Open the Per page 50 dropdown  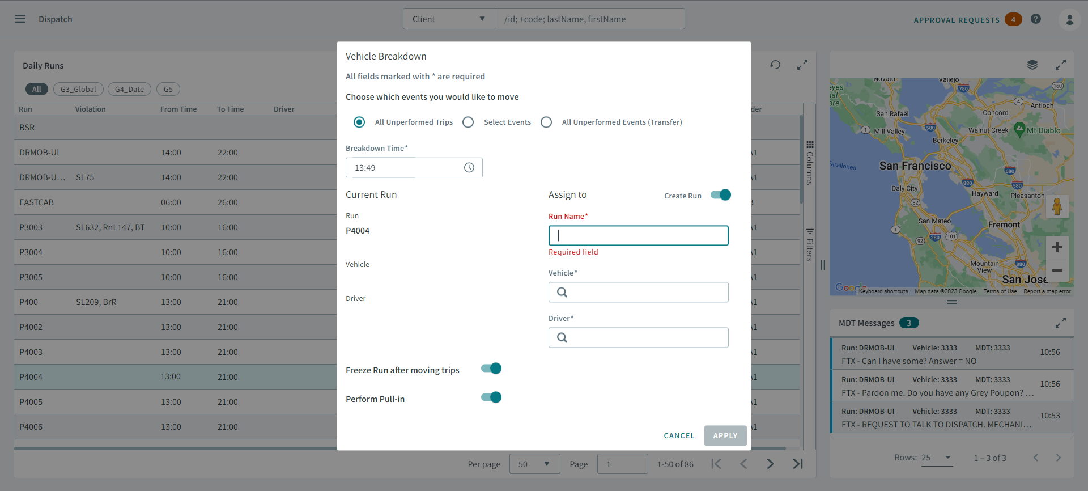534,464
